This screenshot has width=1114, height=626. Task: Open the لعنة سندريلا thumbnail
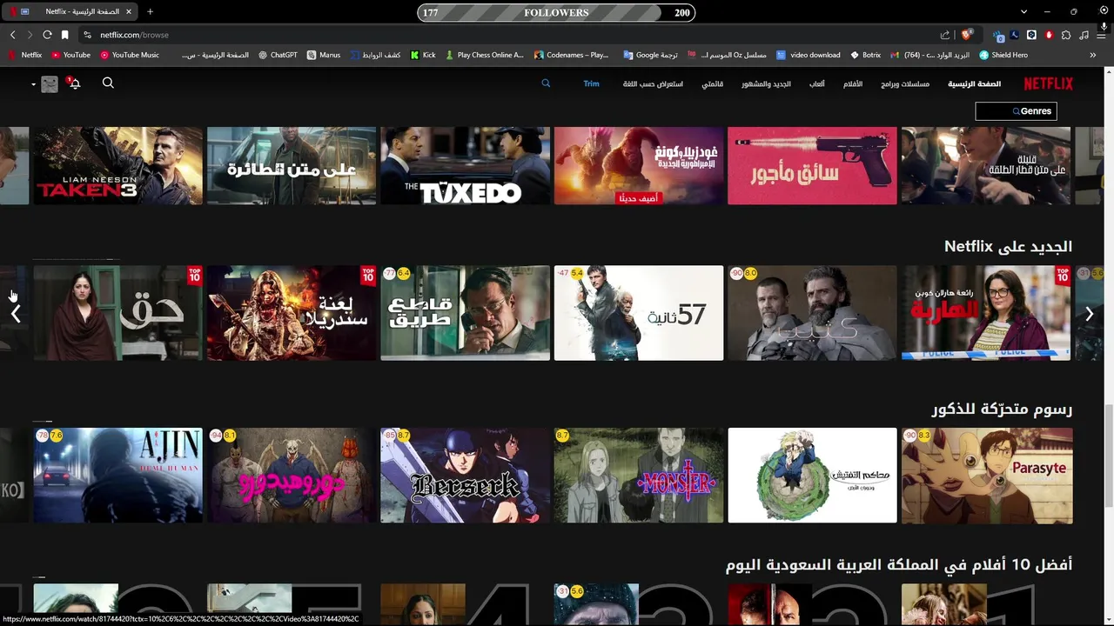point(292,313)
